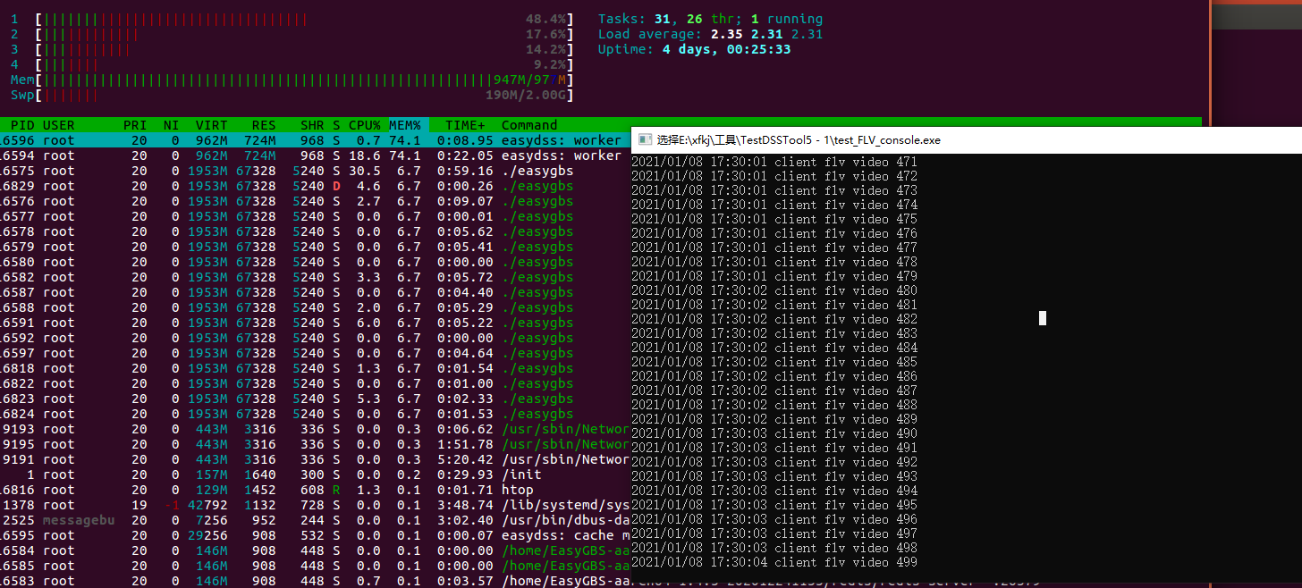Screen dimensions: 1302x588
Task: Select the highlighted easydss worker process 6596
Action: (x=315, y=140)
